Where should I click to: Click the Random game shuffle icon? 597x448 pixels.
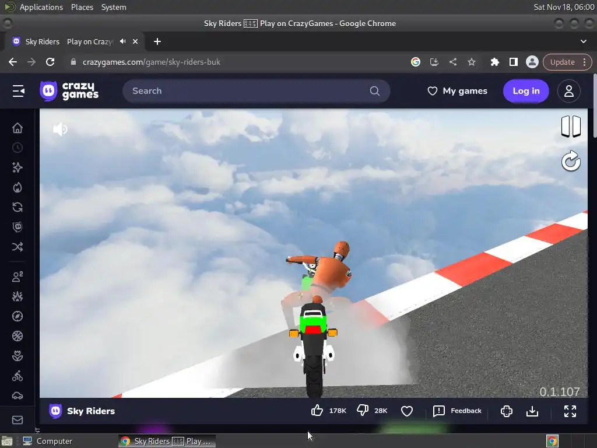pyautogui.click(x=17, y=247)
